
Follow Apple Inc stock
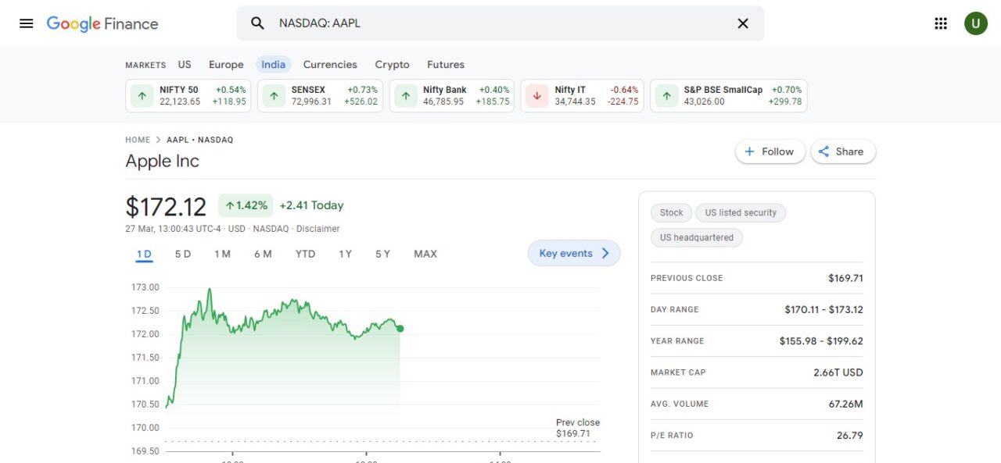tap(770, 151)
